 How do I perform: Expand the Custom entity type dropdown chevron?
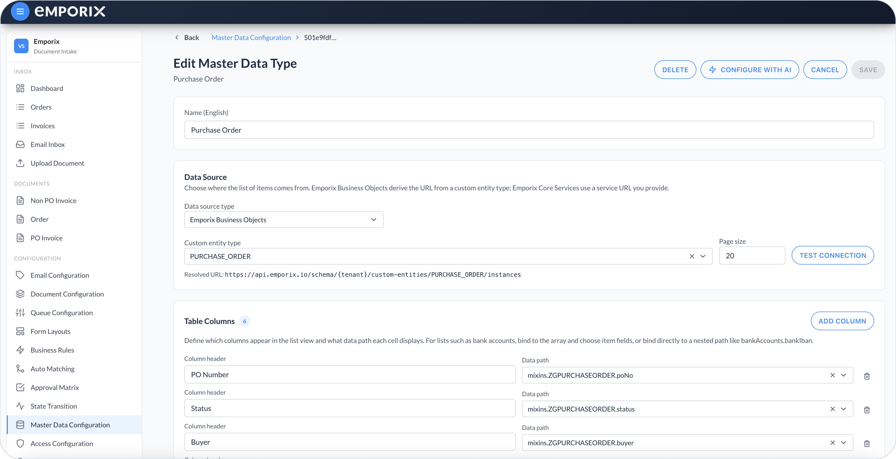[703, 256]
